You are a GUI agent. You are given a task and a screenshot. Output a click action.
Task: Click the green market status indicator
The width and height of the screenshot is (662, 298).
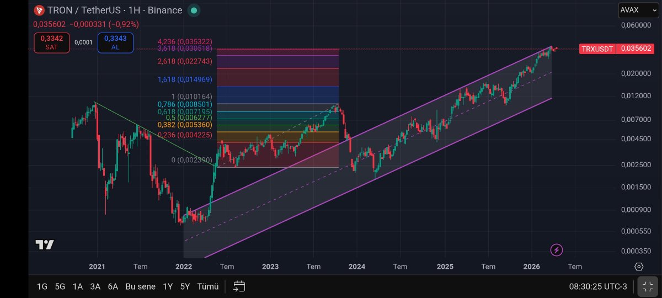(x=194, y=10)
